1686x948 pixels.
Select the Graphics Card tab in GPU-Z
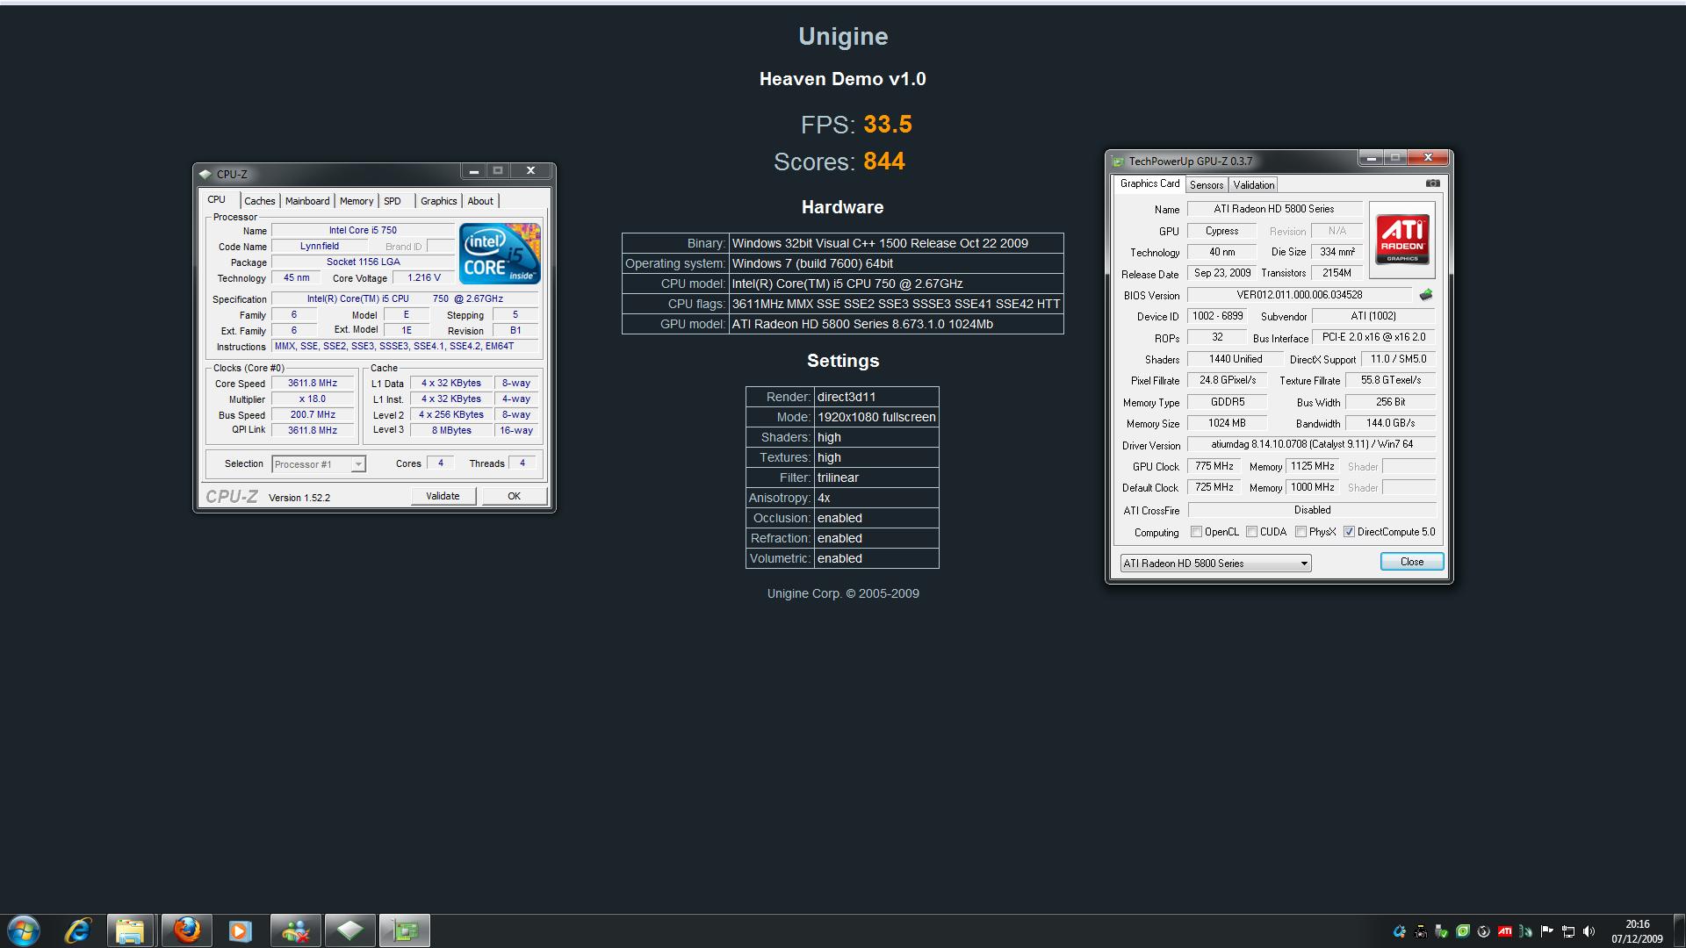[x=1149, y=183]
